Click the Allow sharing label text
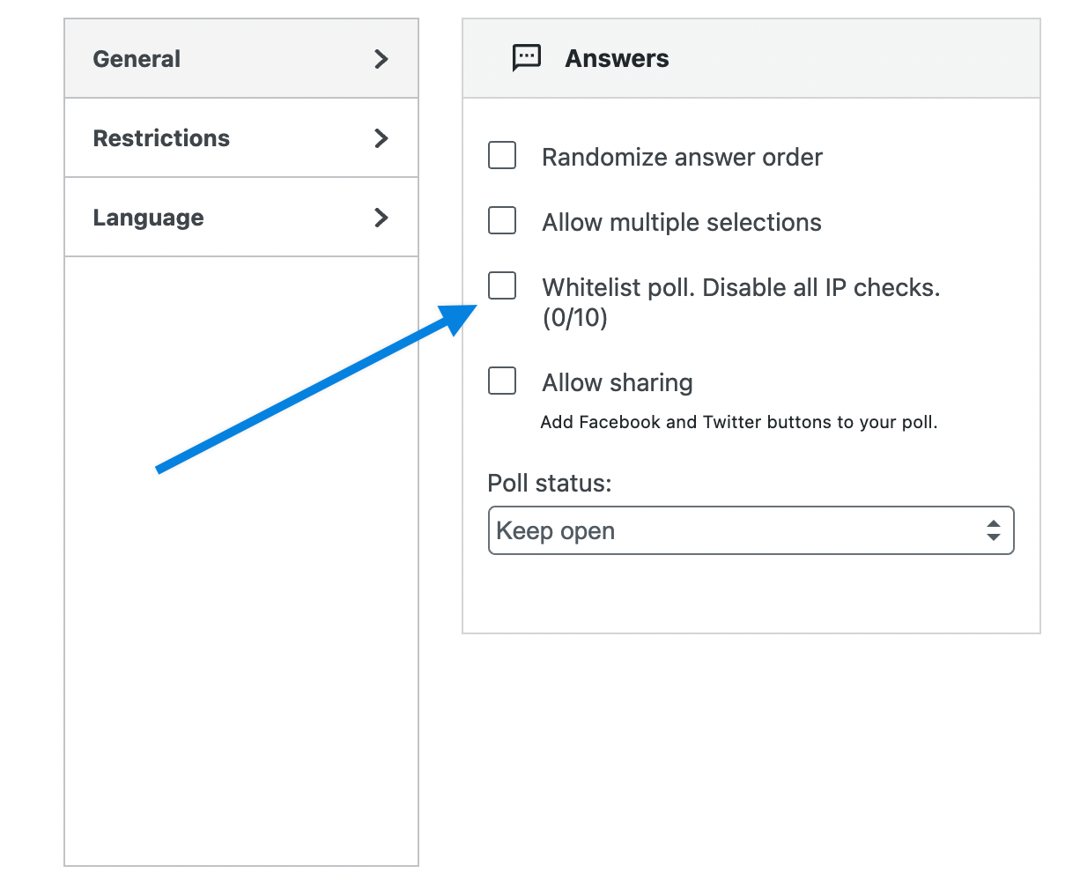 pos(617,382)
